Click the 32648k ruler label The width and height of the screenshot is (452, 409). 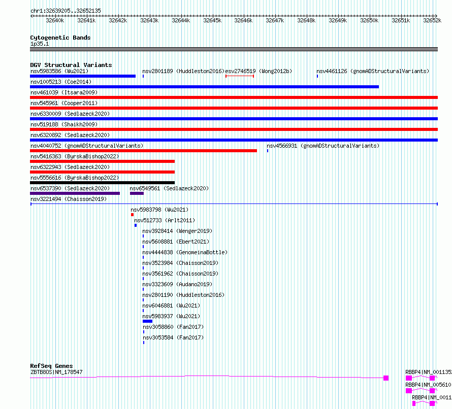pos(306,20)
